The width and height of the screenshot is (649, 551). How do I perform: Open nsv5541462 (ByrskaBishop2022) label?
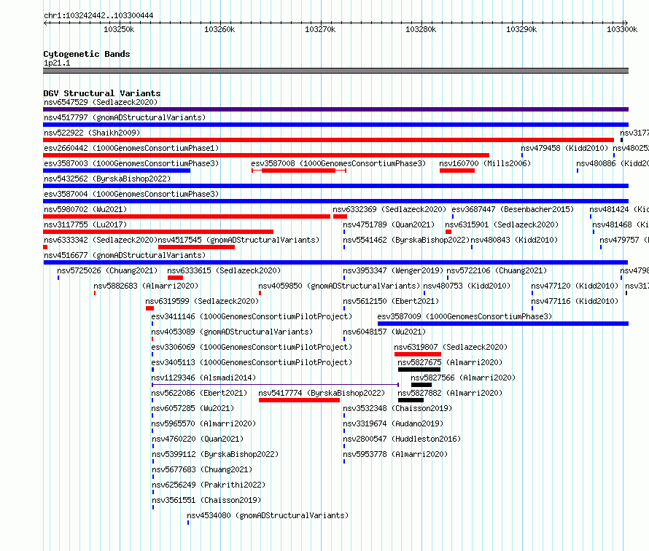click(x=406, y=240)
